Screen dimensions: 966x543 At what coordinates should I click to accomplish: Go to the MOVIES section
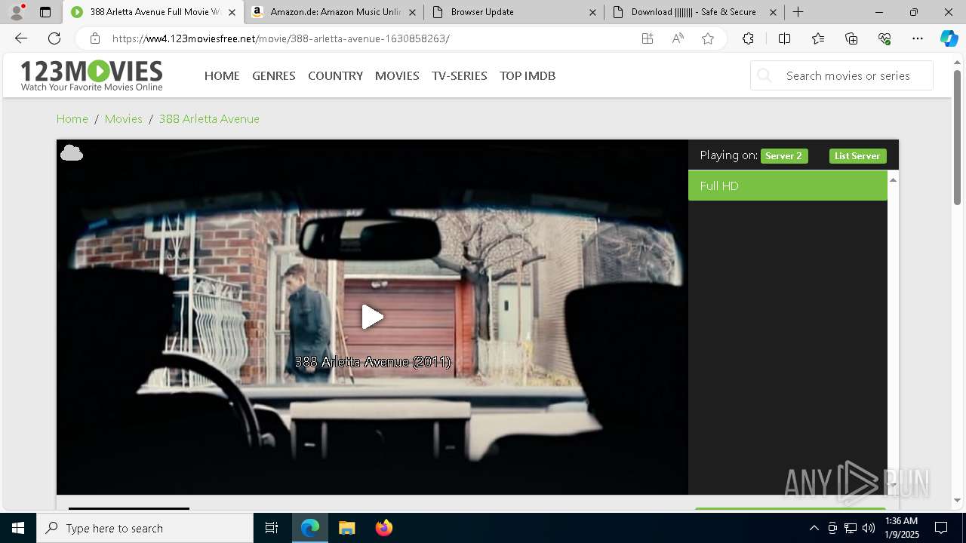click(x=397, y=75)
